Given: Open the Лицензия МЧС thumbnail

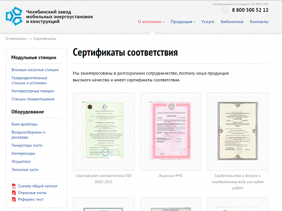Looking at the screenshot, I should pyautogui.click(x=170, y=131).
